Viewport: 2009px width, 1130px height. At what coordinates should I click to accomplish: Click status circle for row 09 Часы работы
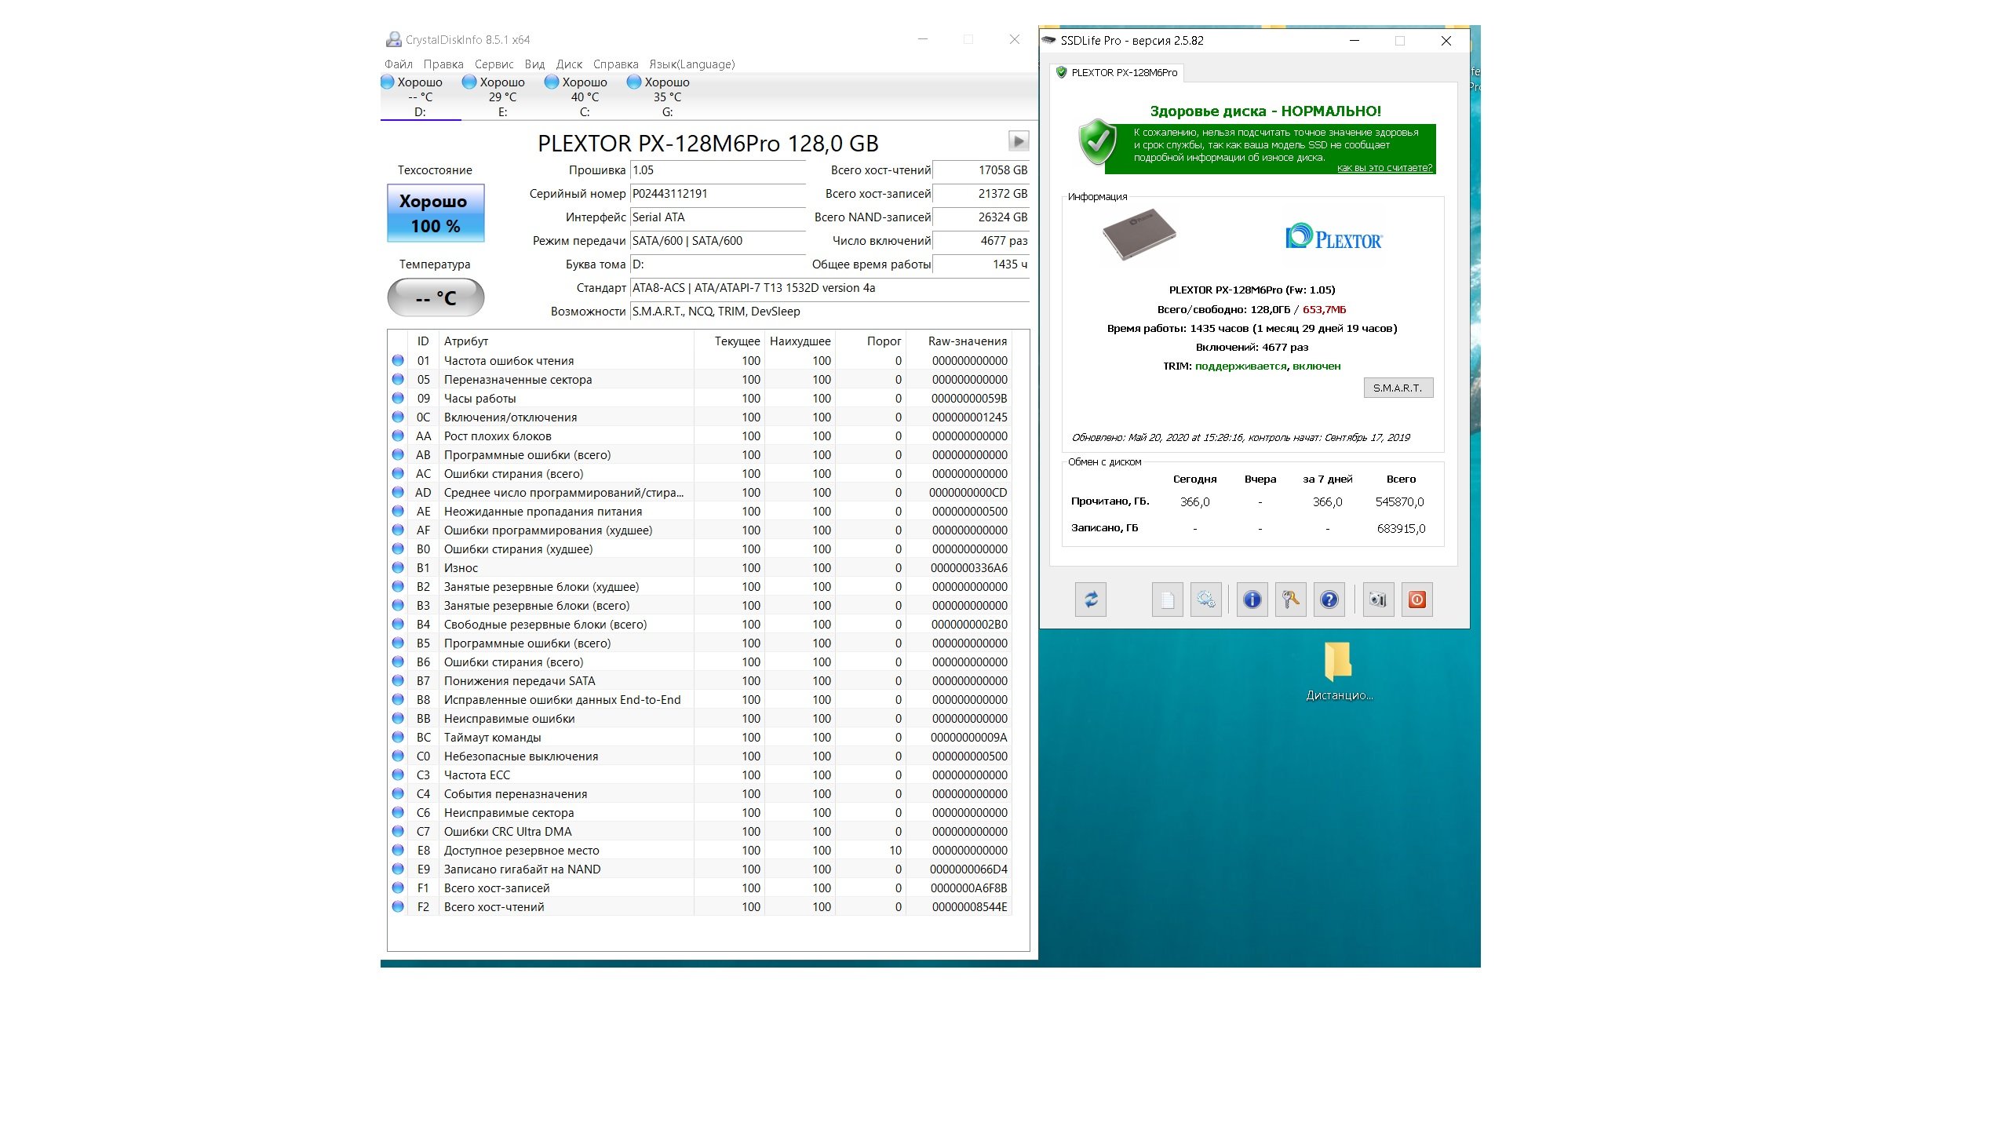398,398
